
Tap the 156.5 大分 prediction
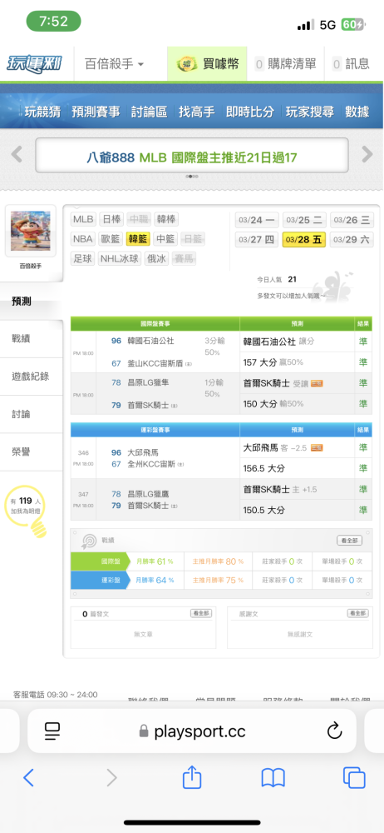pyautogui.click(x=264, y=468)
